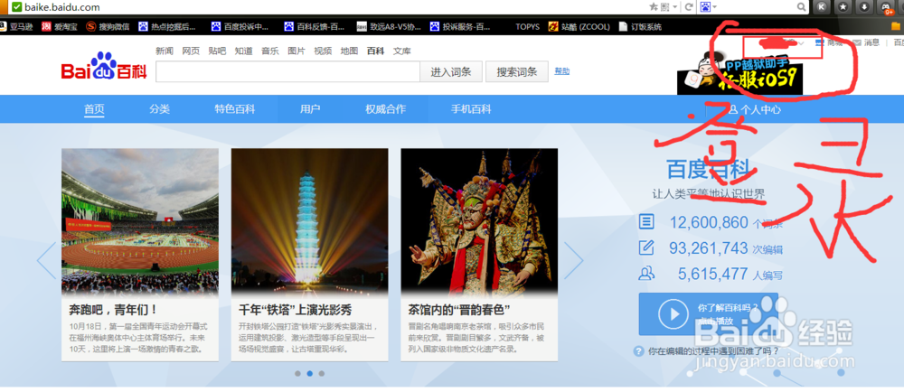Screen dimensions: 904x392
Task: Click the headline 茶馆内的“晋韵春色”
Action: pyautogui.click(x=459, y=310)
